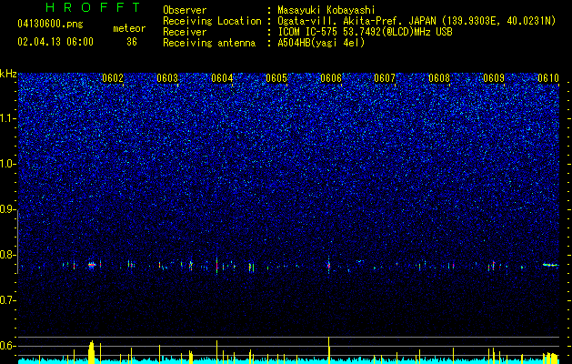Click the Observer label
The width and height of the screenshot is (572, 364).
point(185,10)
